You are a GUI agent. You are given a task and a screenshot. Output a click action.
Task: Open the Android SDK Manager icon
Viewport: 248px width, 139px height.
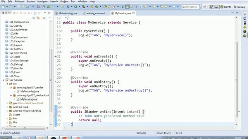44,7
